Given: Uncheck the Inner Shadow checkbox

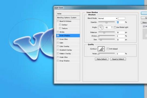Looking at the screenshot, I should (x=58, y=35).
